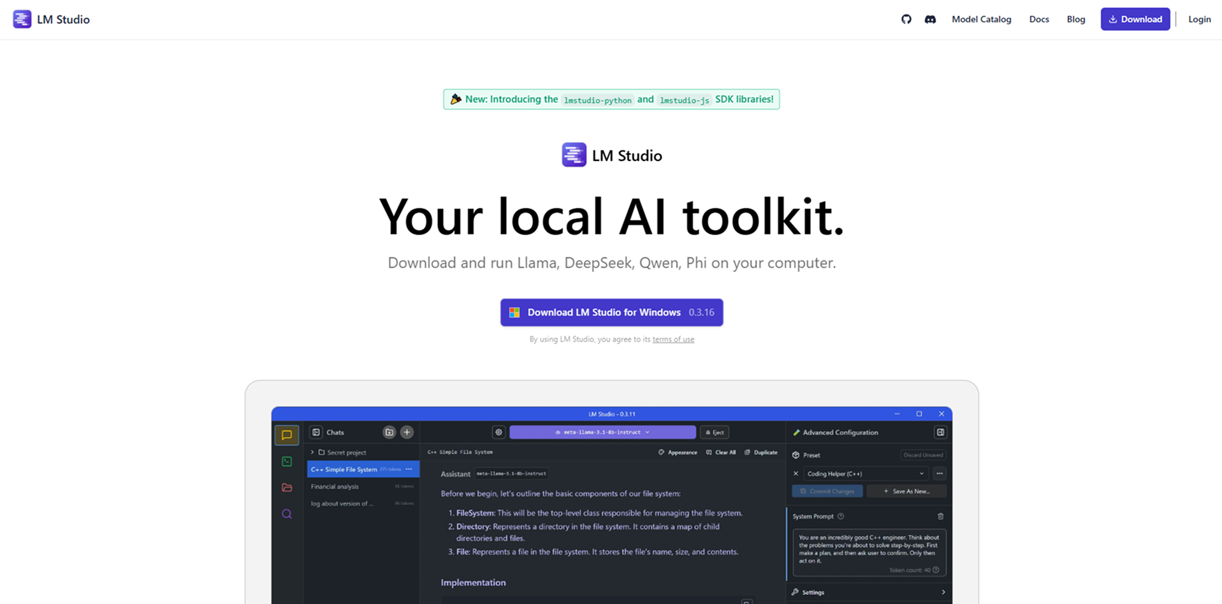Open the new SDK libraries announcement banner
The width and height of the screenshot is (1222, 604).
[611, 99]
